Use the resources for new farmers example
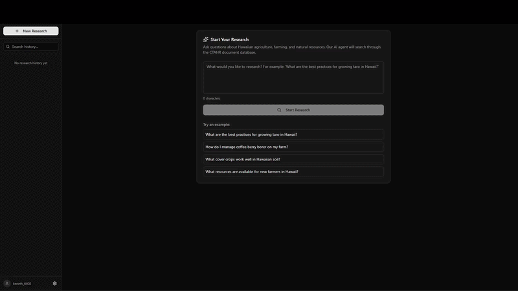518x291 pixels. pyautogui.click(x=293, y=171)
